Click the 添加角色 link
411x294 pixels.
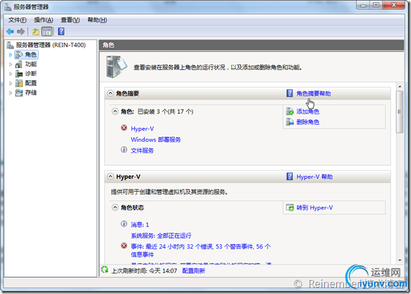308,112
